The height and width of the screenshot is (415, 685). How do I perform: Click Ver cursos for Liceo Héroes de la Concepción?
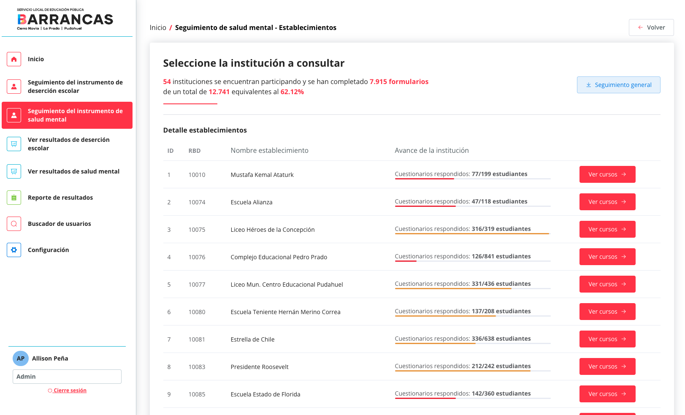tap(607, 229)
